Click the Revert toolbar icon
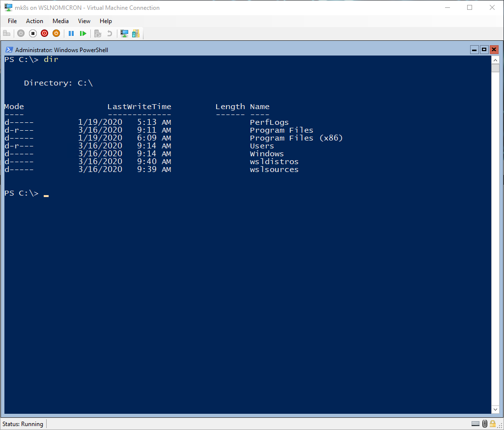The image size is (504, 430). click(110, 33)
